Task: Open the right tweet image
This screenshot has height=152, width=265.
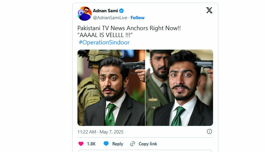Action: click(179, 88)
